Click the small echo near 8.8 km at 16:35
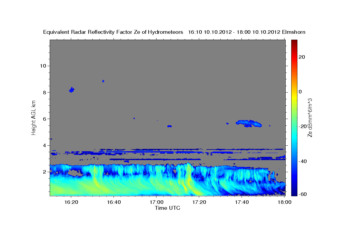Screen dimensions: 353x235 (x=103, y=81)
